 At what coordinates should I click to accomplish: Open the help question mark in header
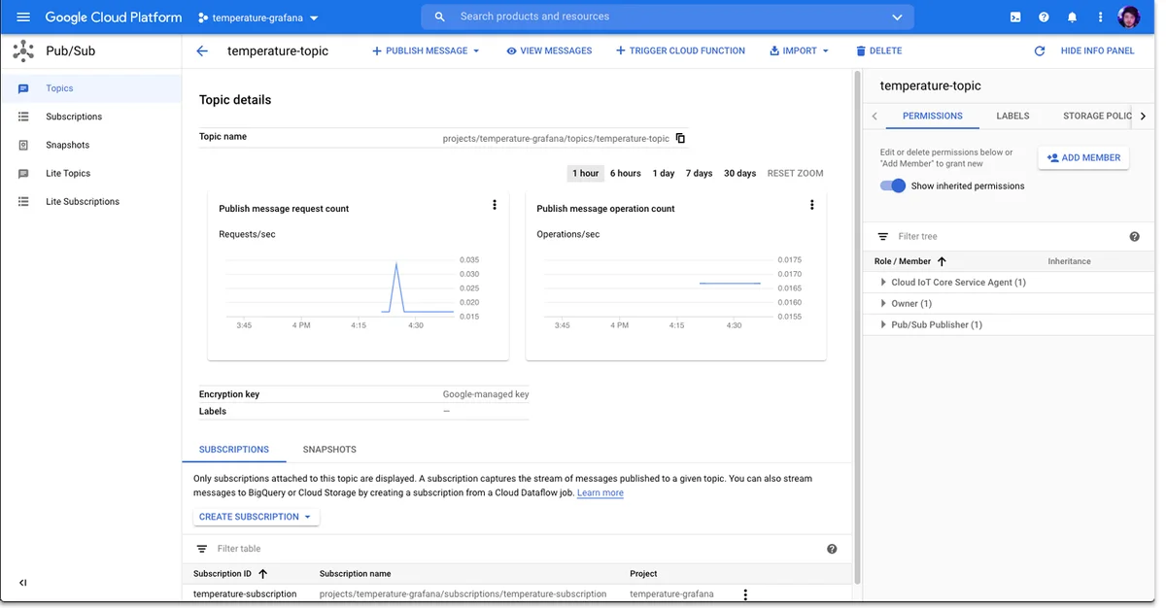[x=1044, y=17]
